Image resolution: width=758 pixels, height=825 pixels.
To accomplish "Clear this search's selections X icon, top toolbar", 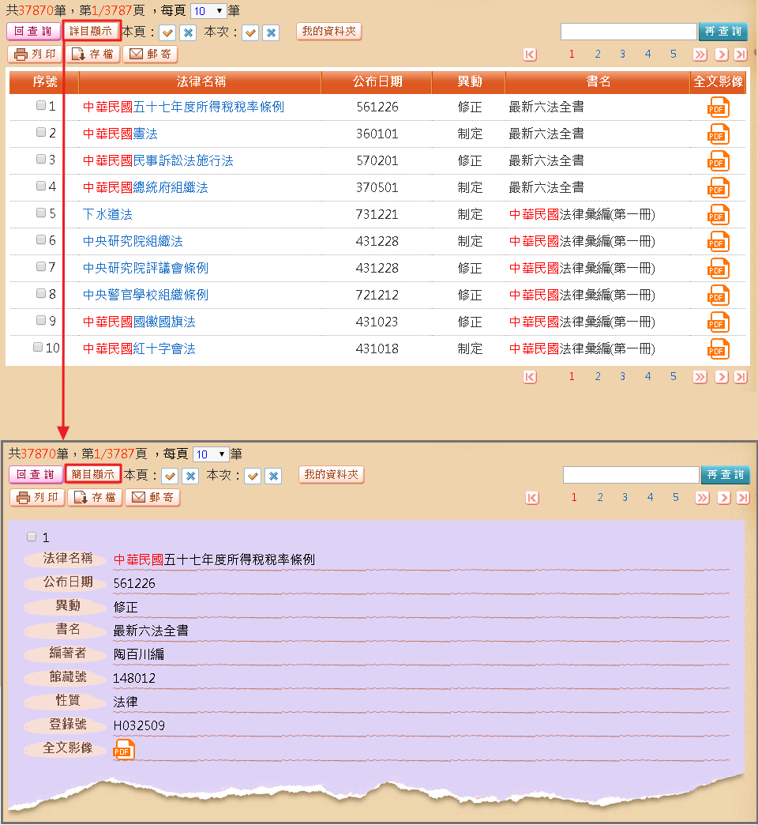I will coord(271,32).
